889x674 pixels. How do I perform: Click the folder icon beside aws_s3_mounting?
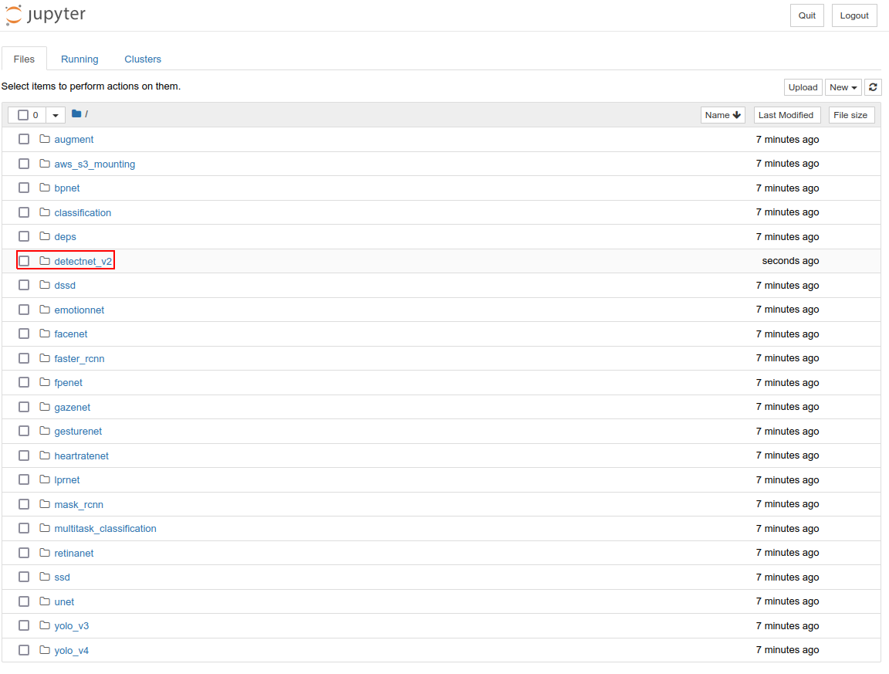tap(45, 164)
